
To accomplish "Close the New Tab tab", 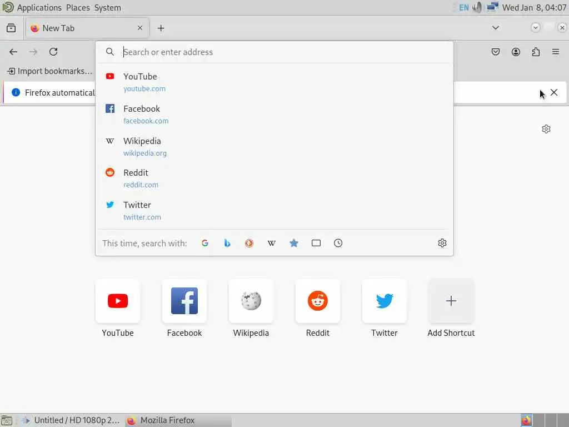I will click(140, 28).
